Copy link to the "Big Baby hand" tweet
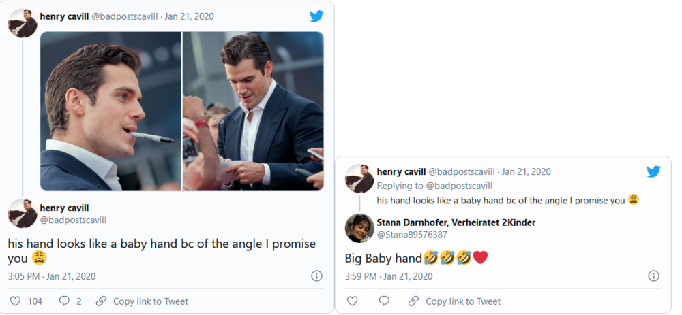 (x=456, y=301)
